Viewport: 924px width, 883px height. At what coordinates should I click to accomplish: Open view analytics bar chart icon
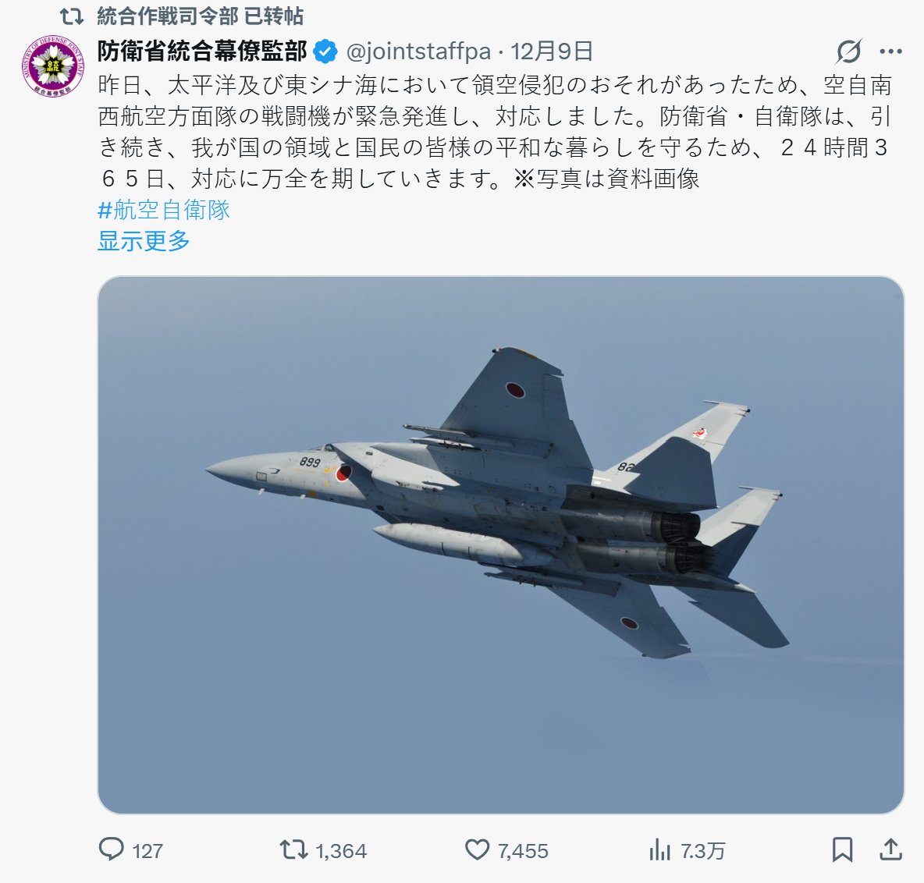660,849
